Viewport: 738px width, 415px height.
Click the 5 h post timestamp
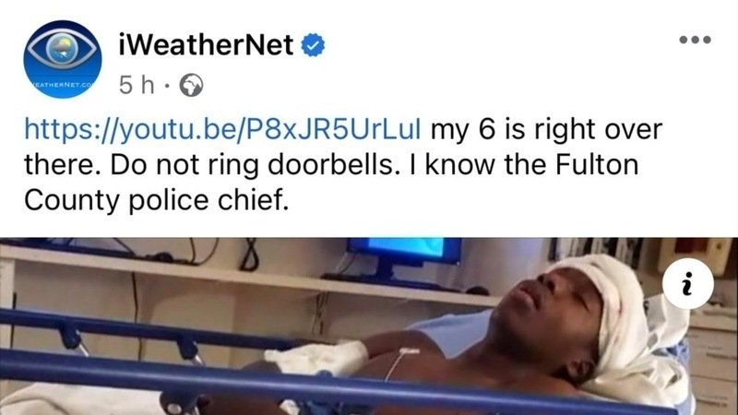(137, 86)
